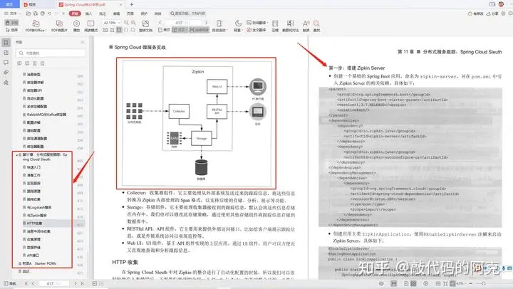Select the 页面 ribbon tab
Viewport: 513px width, 289px height.
pyautogui.click(x=130, y=14)
